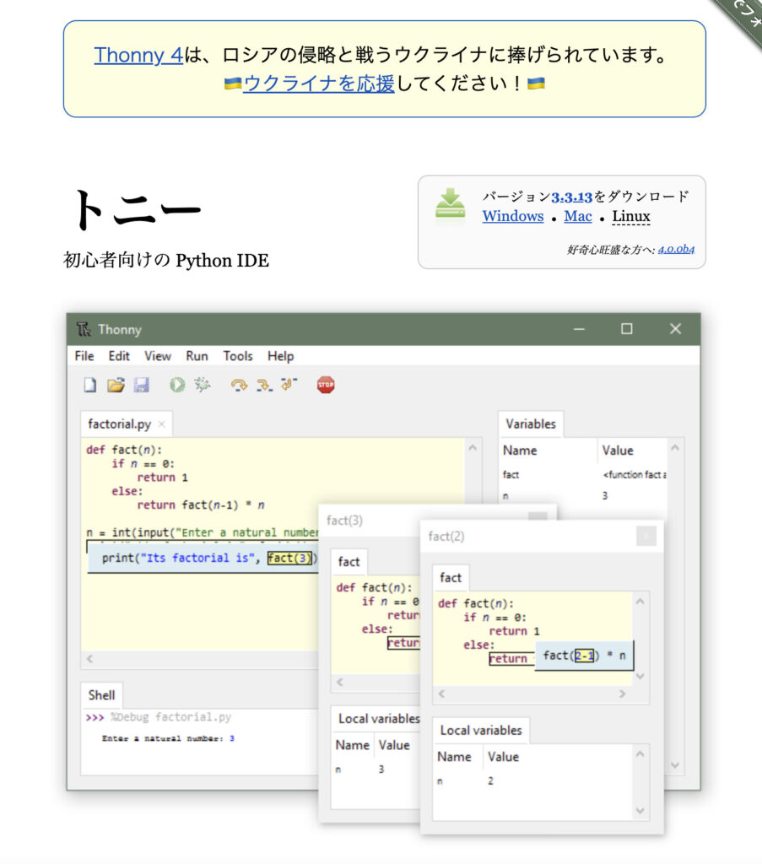Click the fact(2) code scroll up arrow
762x864 pixels.
[x=640, y=601]
